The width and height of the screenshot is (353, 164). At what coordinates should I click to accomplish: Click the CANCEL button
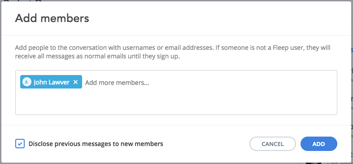click(272, 144)
